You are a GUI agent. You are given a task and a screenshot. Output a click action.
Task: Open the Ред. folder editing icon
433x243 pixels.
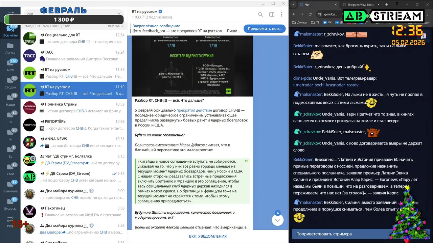10,221
